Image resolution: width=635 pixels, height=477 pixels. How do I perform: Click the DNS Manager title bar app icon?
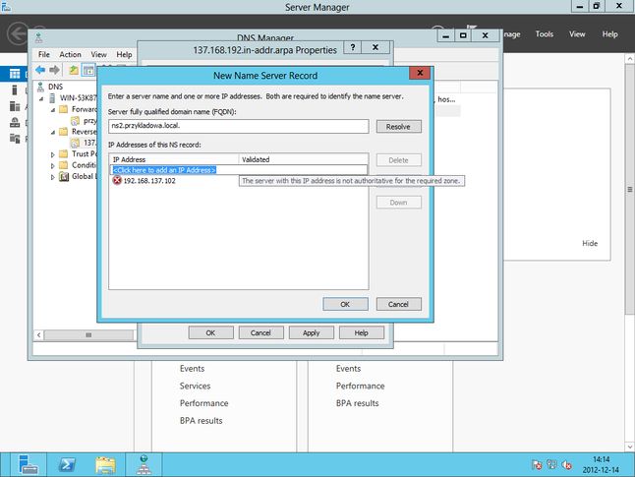click(39, 38)
